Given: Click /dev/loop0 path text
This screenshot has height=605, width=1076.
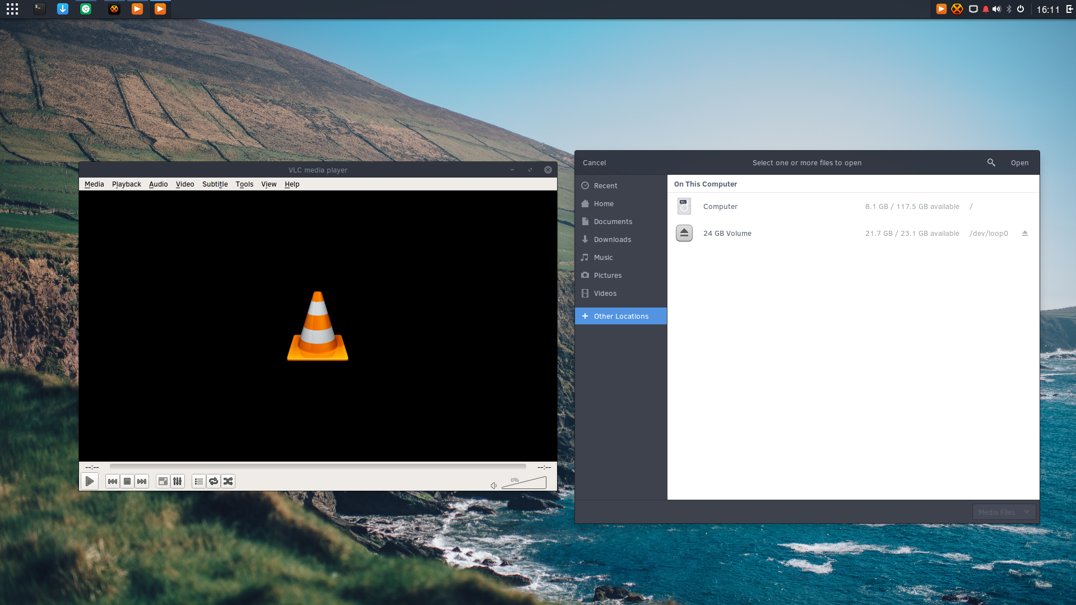Looking at the screenshot, I should [x=989, y=234].
